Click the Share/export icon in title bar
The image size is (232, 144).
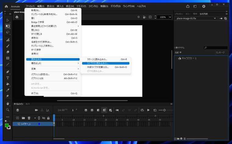click(188, 6)
